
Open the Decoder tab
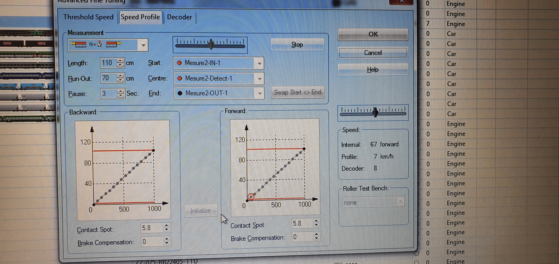coord(179,17)
